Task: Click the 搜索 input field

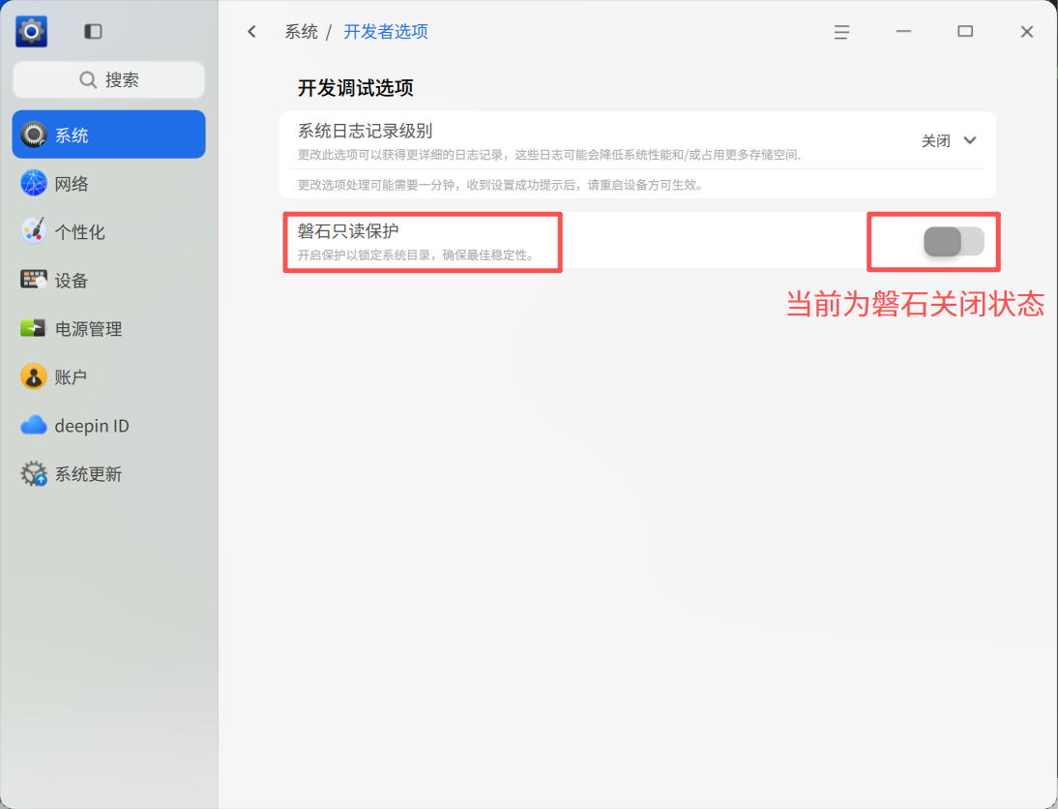Action: click(x=108, y=79)
